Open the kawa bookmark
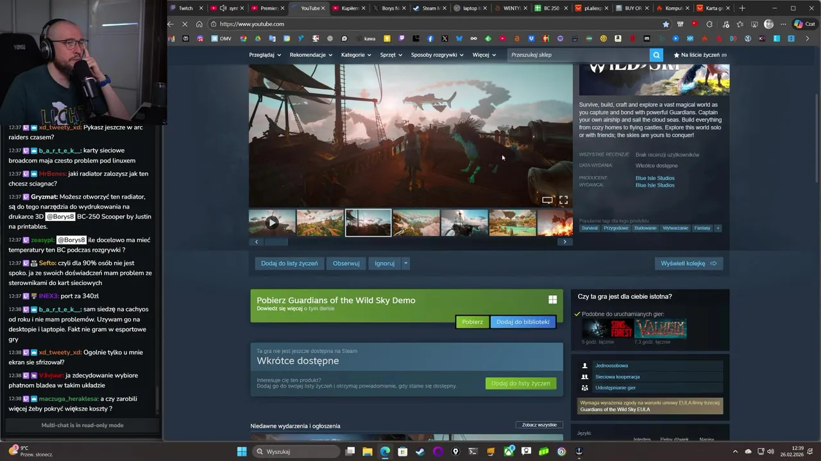 pyautogui.click(x=366, y=38)
